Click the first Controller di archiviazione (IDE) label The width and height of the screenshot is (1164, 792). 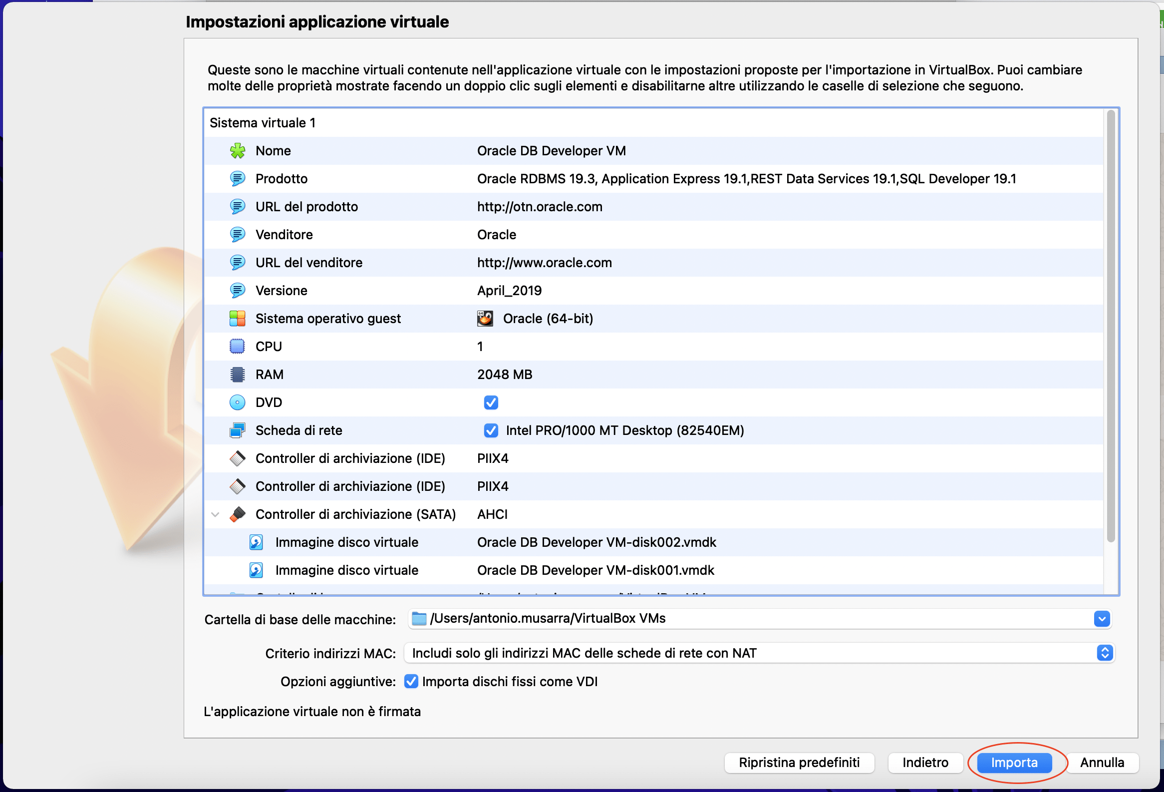click(350, 458)
